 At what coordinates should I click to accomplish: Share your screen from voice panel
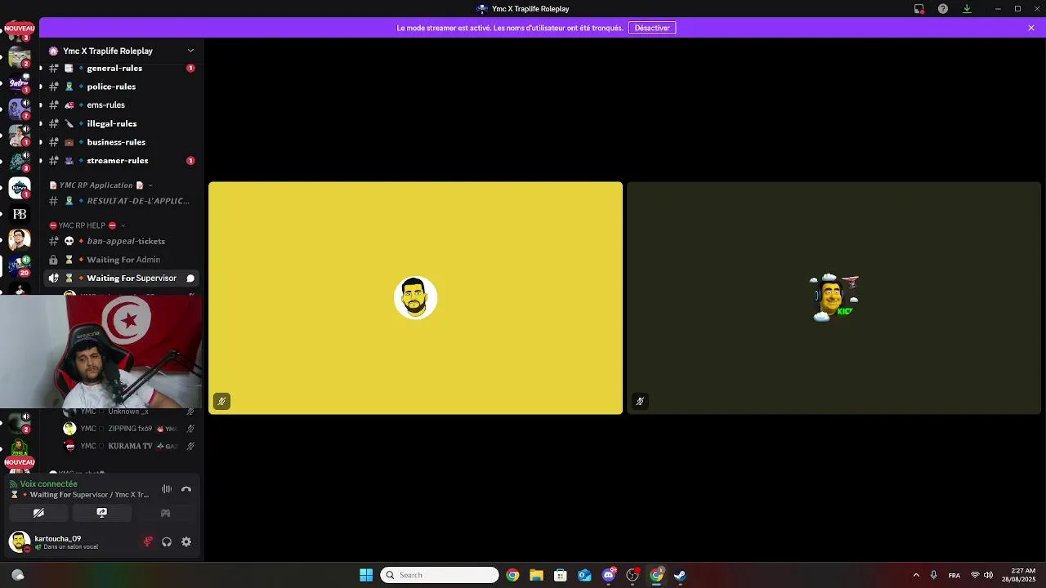[x=102, y=513]
